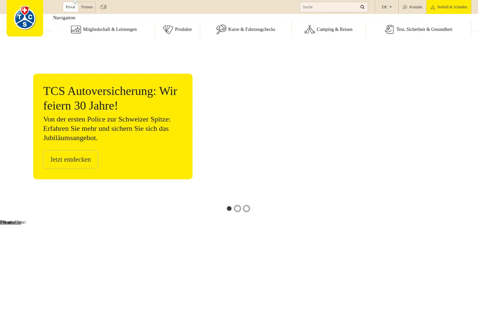Screen dimensions: 478x332
Task: Expand the DE language dropdown
Action: (387, 7)
